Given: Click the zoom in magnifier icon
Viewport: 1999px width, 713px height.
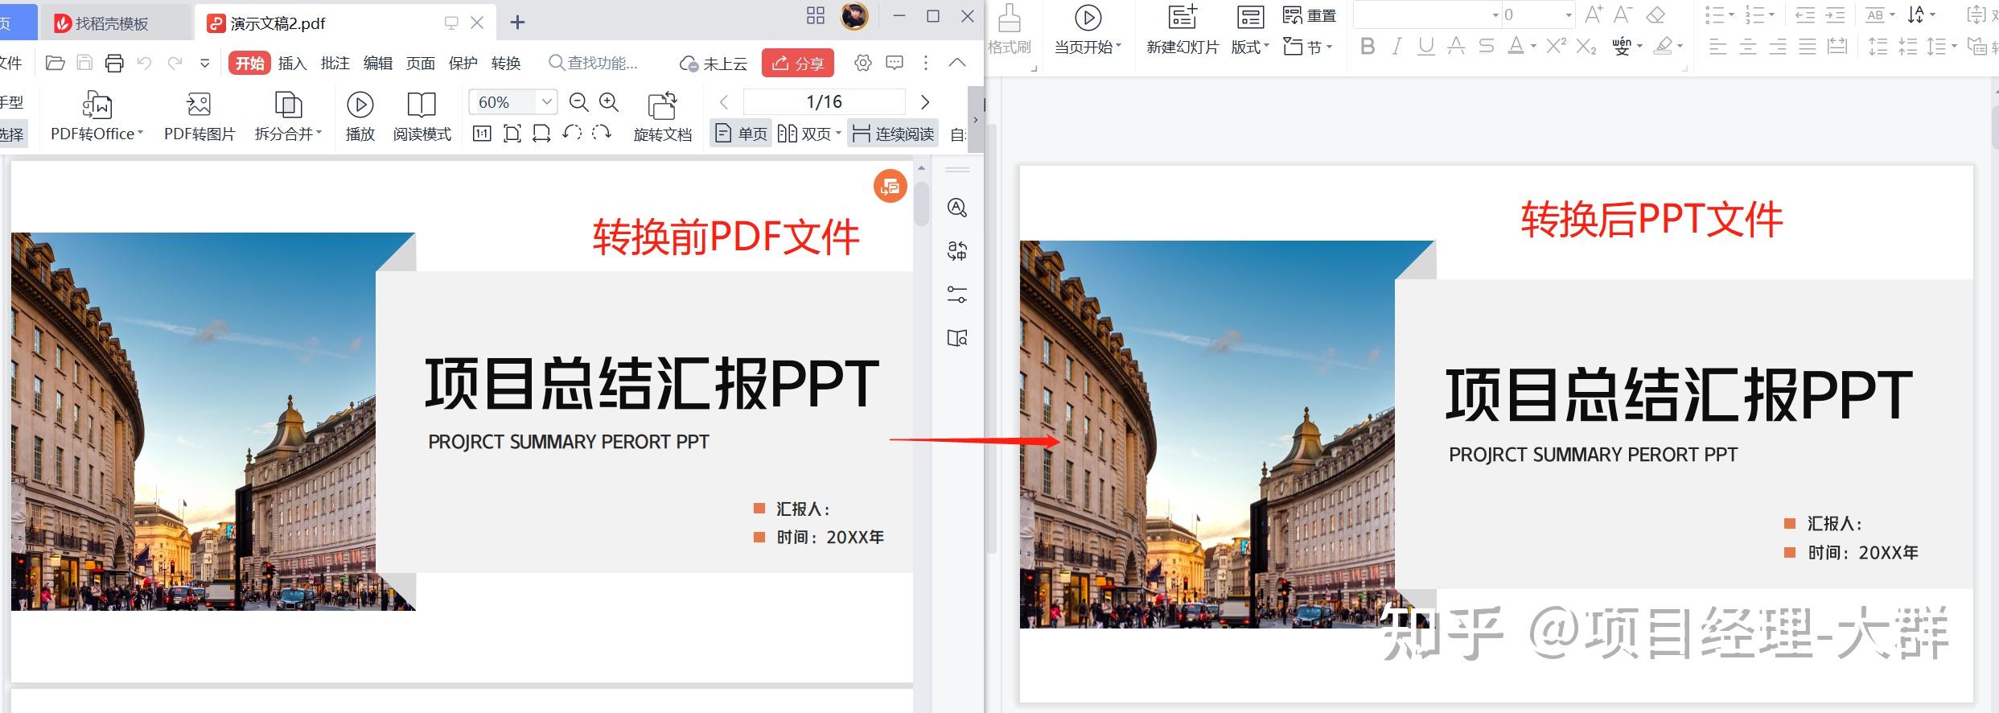Looking at the screenshot, I should [x=609, y=102].
